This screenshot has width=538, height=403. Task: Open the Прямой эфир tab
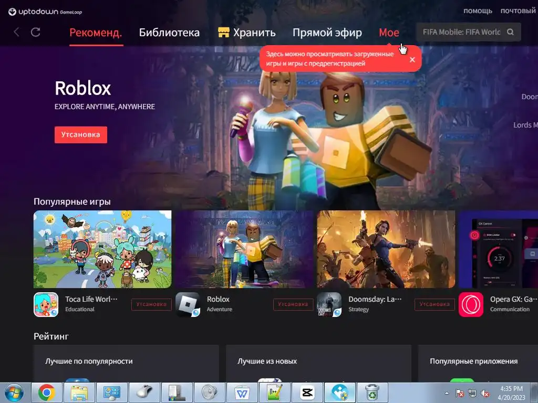(327, 33)
